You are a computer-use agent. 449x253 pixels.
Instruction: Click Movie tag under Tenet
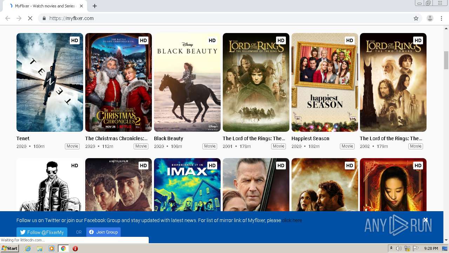72,146
